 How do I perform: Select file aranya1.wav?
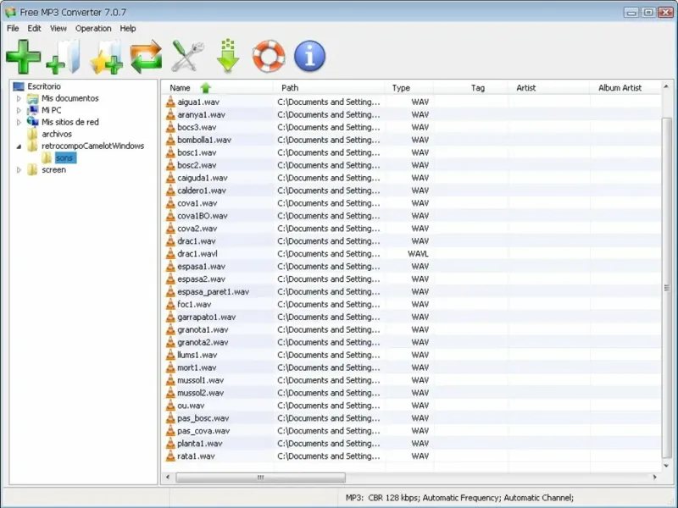[x=201, y=114]
